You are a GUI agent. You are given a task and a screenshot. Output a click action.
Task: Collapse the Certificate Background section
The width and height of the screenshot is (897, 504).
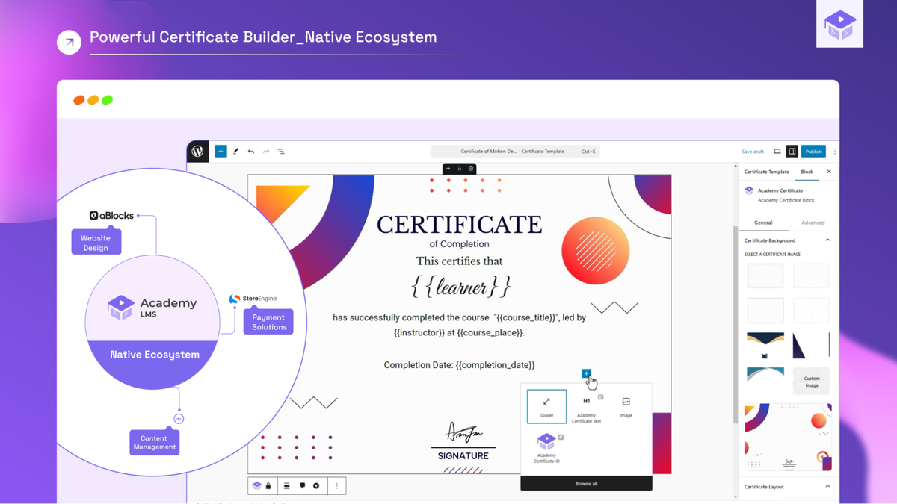pyautogui.click(x=827, y=240)
